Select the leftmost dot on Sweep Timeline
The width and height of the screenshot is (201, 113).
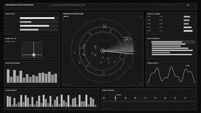point(104,98)
